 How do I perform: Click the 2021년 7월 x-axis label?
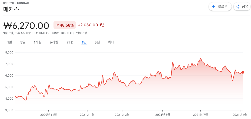click(200, 114)
